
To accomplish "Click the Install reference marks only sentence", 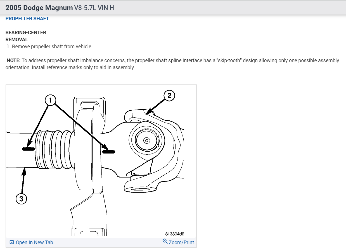I will [x=83, y=67].
